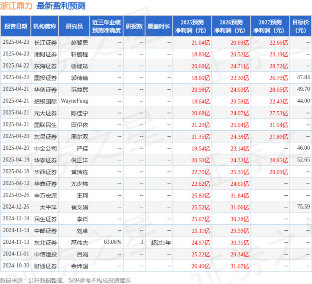This screenshot has height=284, width=312.
Task: Select analyst WayneFung in the table
Action: [74, 101]
